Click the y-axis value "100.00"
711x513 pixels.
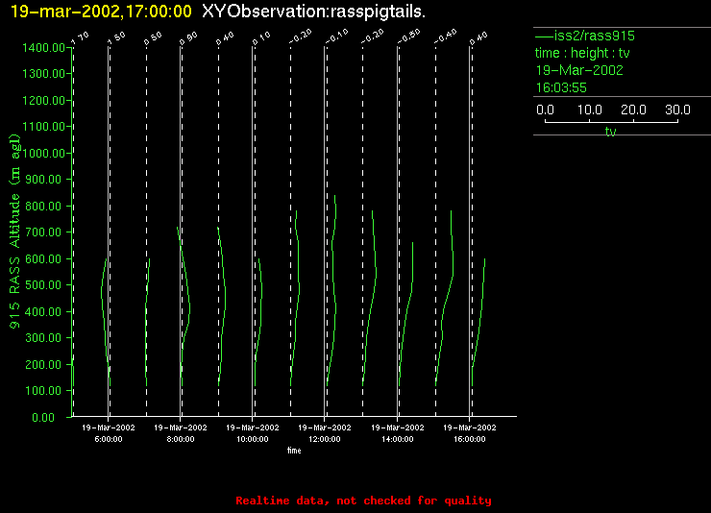(x=43, y=391)
